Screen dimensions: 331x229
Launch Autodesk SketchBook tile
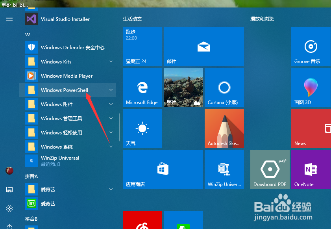[x=224, y=128]
